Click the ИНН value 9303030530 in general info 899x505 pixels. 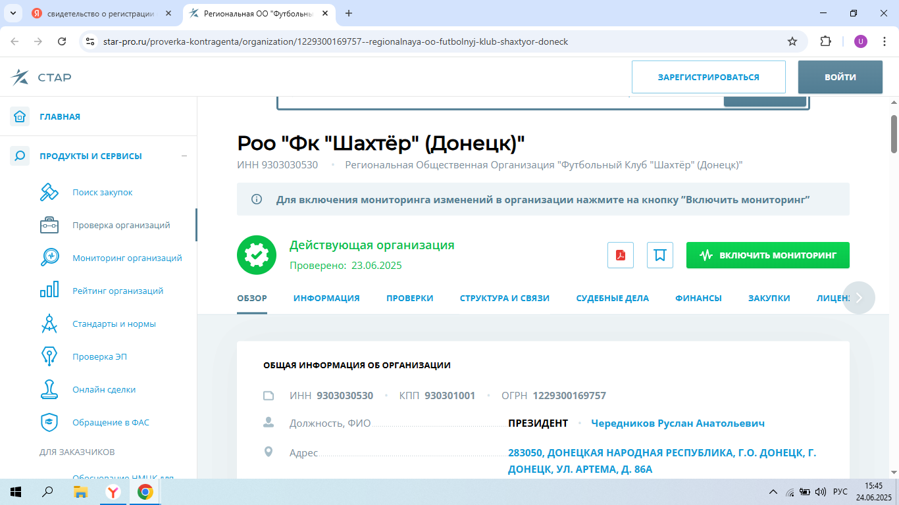345,395
